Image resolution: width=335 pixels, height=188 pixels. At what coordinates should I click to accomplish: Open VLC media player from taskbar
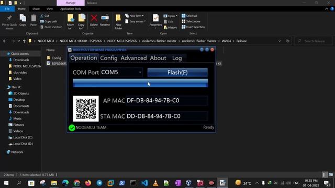156,183
